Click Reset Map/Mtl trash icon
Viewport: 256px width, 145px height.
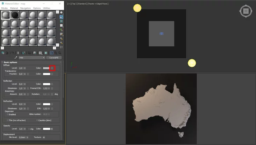point(18,53)
